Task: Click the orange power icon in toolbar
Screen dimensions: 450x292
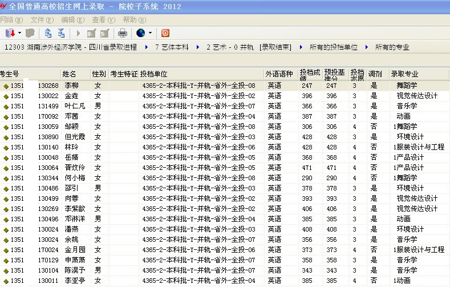Action: (x=165, y=33)
